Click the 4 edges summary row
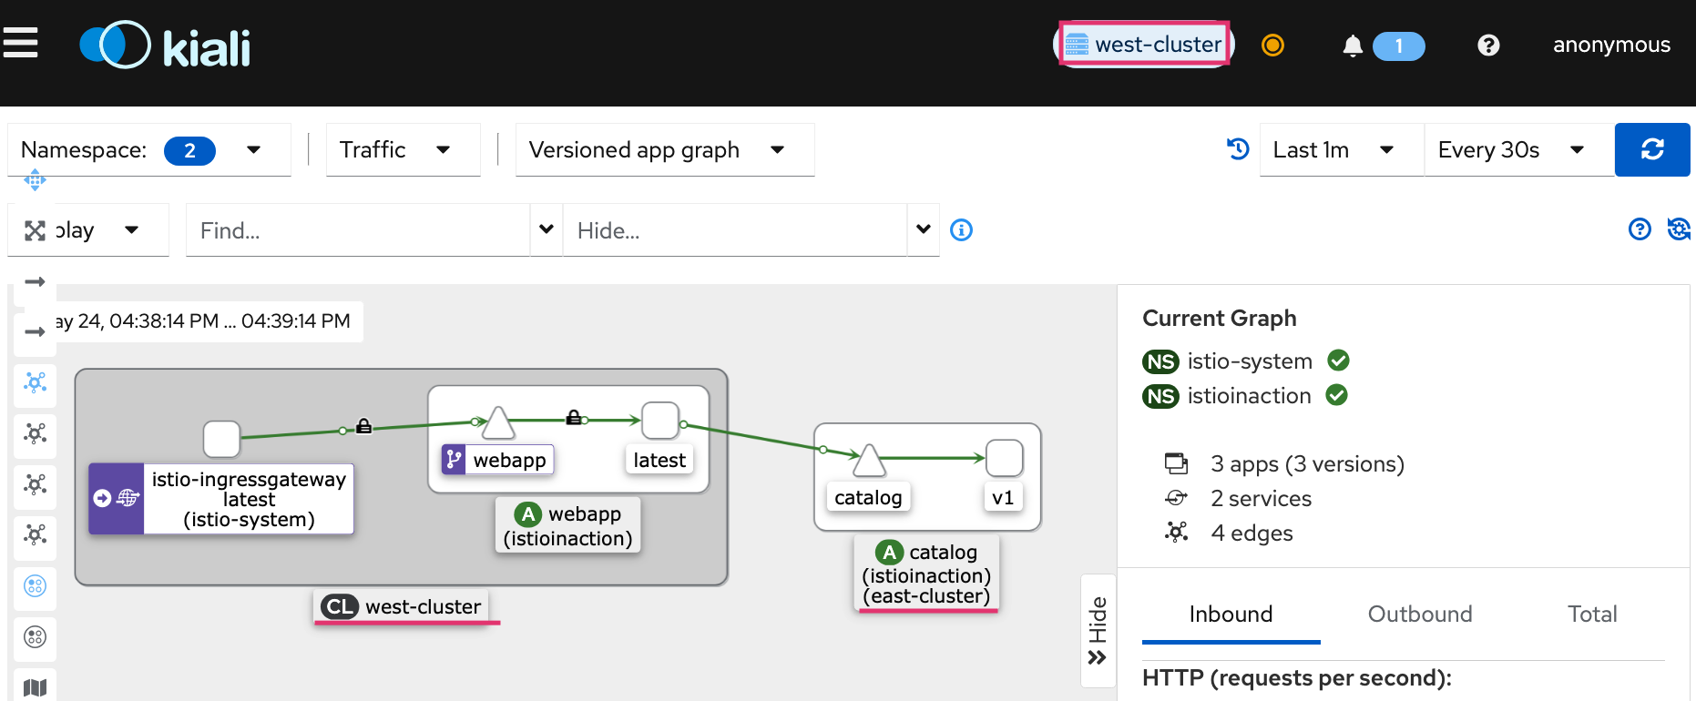This screenshot has width=1696, height=701. 1229,533
